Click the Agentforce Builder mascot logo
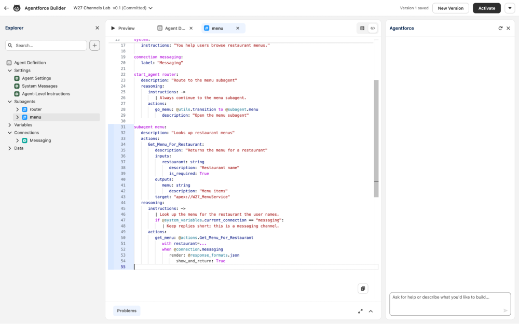519x324 pixels. coord(17,8)
